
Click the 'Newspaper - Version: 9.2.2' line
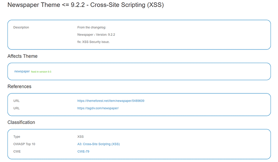pos(96,35)
